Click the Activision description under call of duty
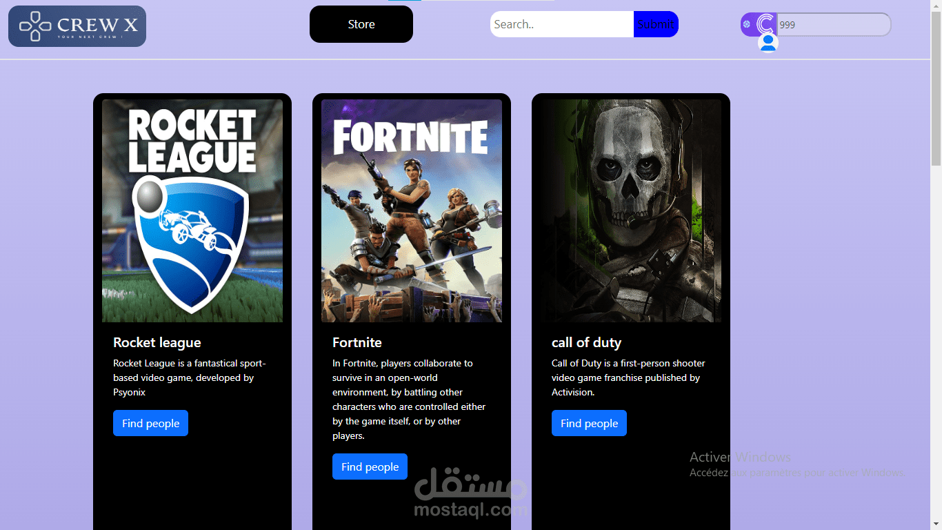Viewport: 942px width, 530px height. [628, 377]
